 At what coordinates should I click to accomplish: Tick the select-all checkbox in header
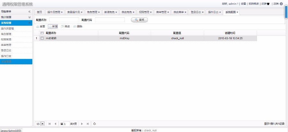42,33
